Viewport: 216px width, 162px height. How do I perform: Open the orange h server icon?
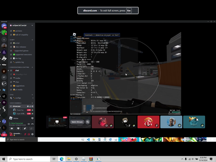tap(4, 128)
